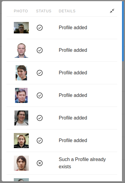The width and height of the screenshot is (125, 183).
Task: Click the blue vertical scrollbar thumb
Action: 123,31
